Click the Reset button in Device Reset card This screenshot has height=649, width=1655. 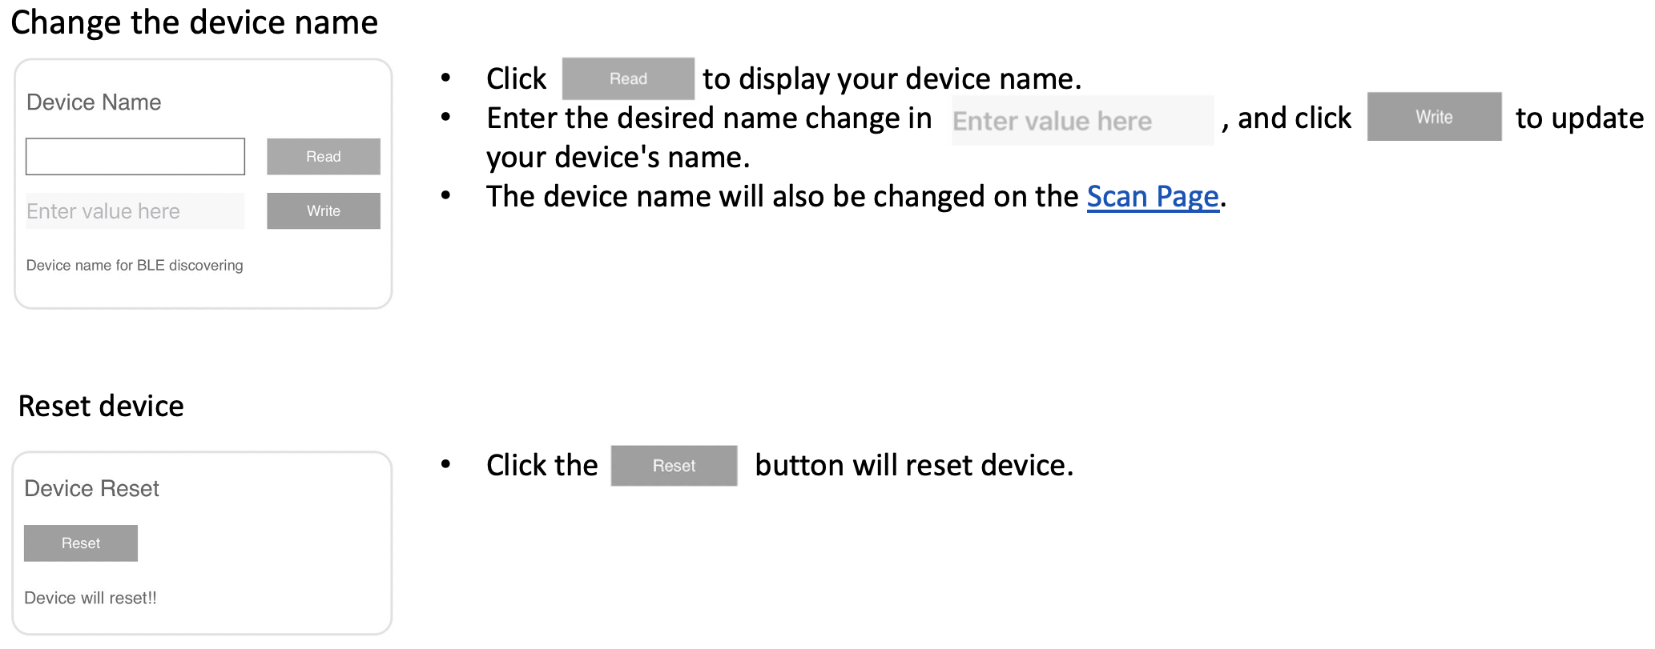click(x=81, y=543)
